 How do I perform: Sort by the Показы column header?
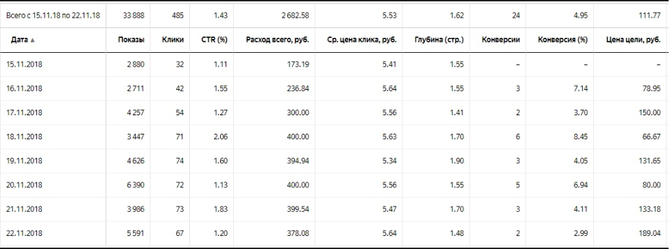tap(131, 40)
